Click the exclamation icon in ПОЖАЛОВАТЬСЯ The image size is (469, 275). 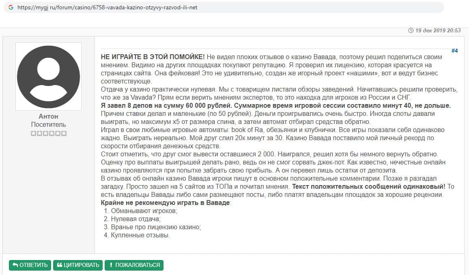coord(111,265)
